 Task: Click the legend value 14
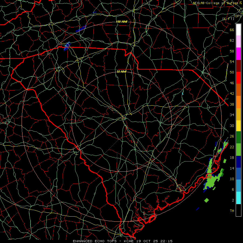coord(232,168)
